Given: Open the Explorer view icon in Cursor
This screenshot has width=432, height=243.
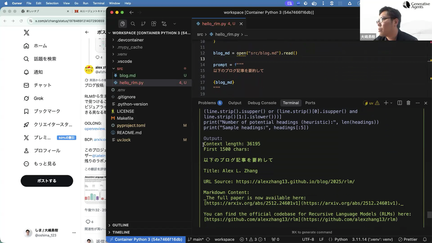Looking at the screenshot, I should point(123,24).
